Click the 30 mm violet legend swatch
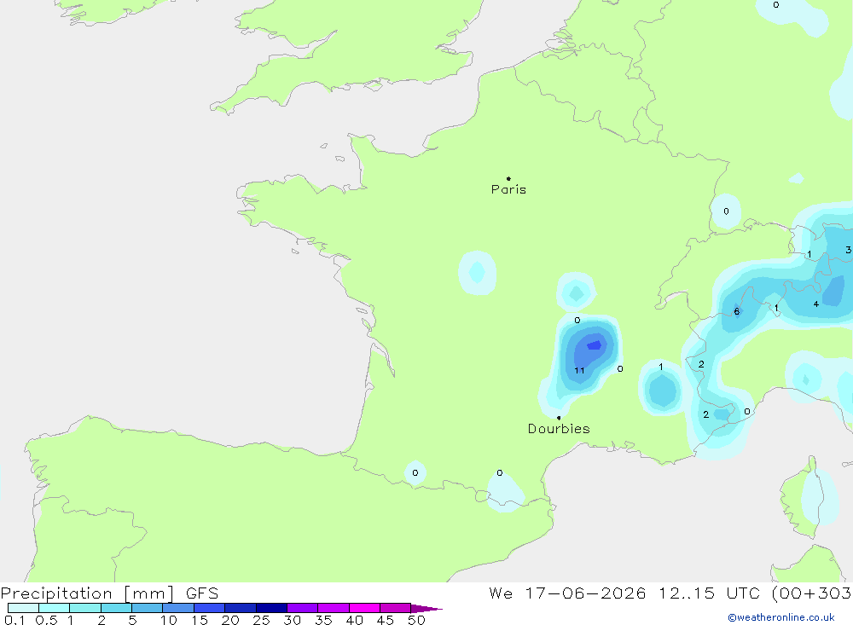Image resolution: width=853 pixels, height=625 pixels. [303, 608]
